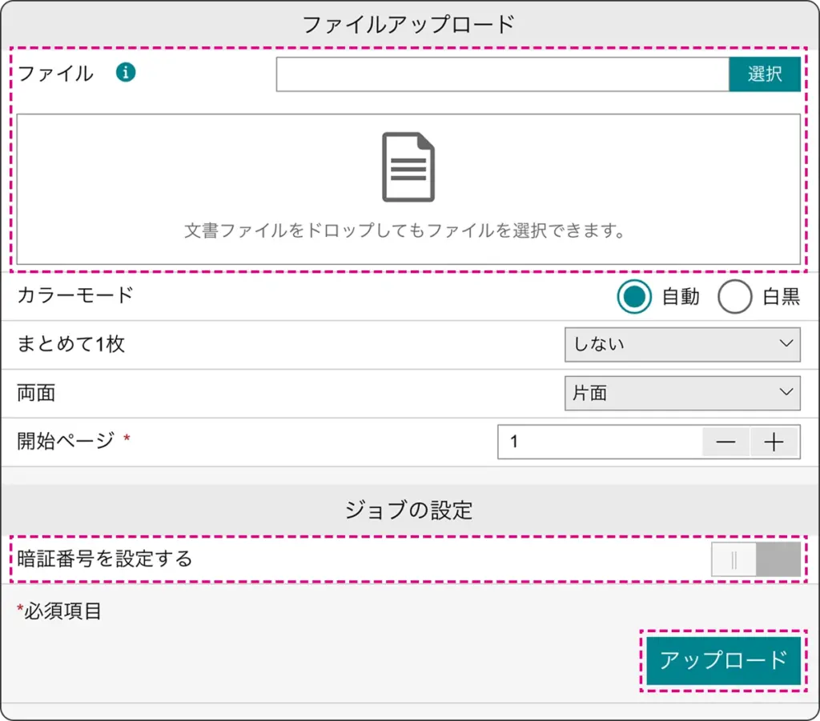
Task: Click the file path text field
Action: tap(502, 74)
